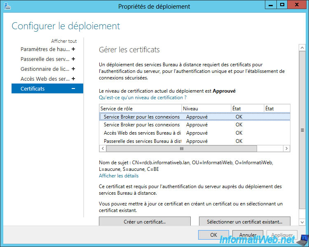The height and width of the screenshot is (247, 309).
Task: Select the Passerelle des services Bureau row
Action: click(x=142, y=141)
